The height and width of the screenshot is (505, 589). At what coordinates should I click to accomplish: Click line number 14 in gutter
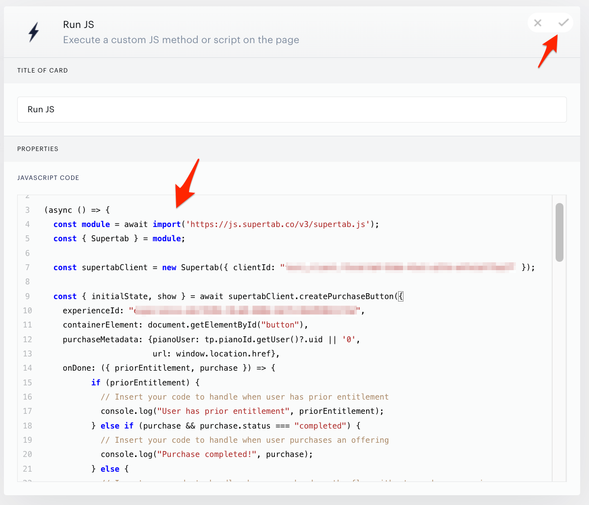pyautogui.click(x=27, y=368)
